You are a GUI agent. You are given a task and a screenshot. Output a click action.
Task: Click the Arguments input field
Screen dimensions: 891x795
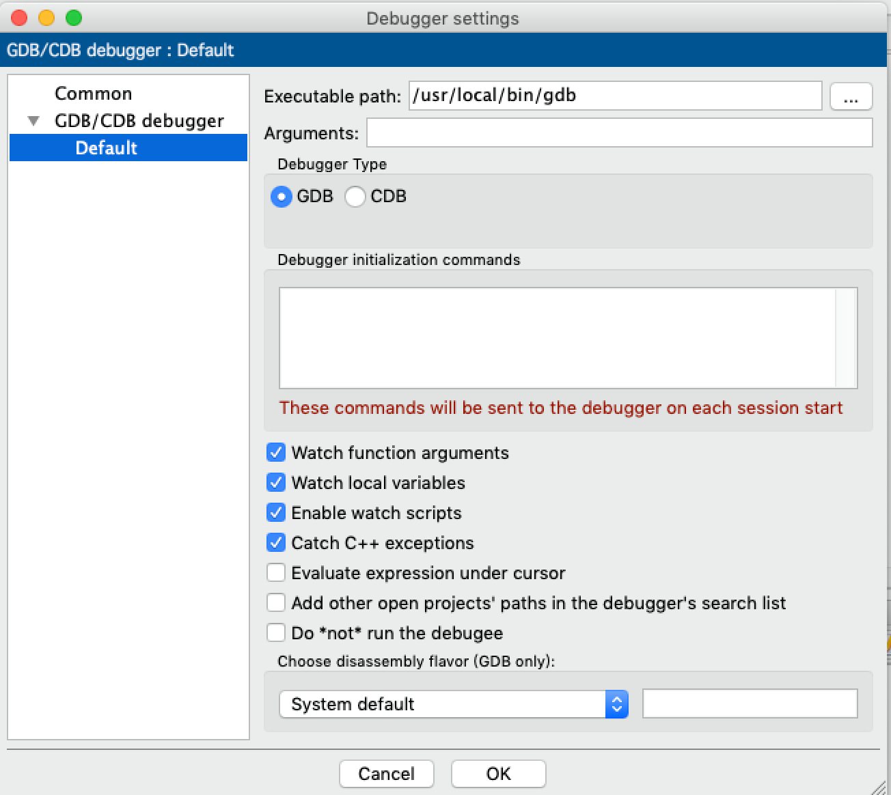pyautogui.click(x=620, y=132)
